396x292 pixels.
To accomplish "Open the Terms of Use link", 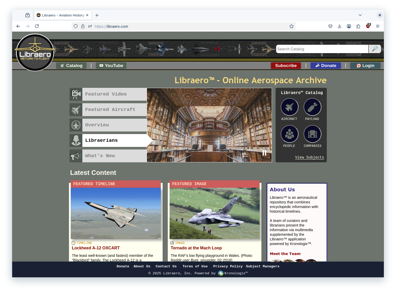I will 195,266.
